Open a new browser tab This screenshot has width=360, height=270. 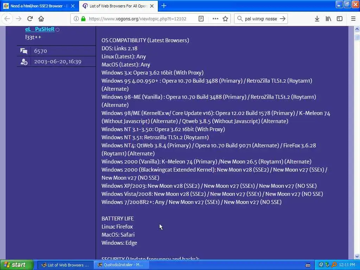[x=164, y=6]
